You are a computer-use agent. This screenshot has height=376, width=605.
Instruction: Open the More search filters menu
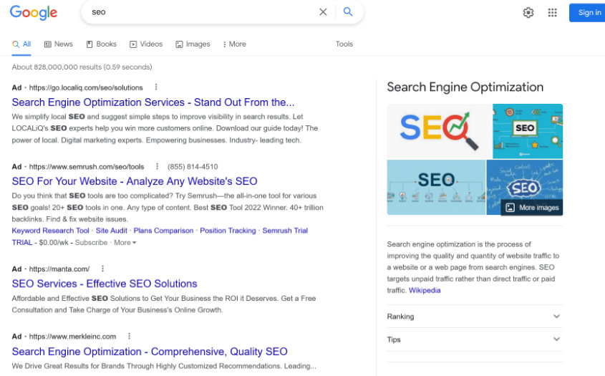pos(234,44)
